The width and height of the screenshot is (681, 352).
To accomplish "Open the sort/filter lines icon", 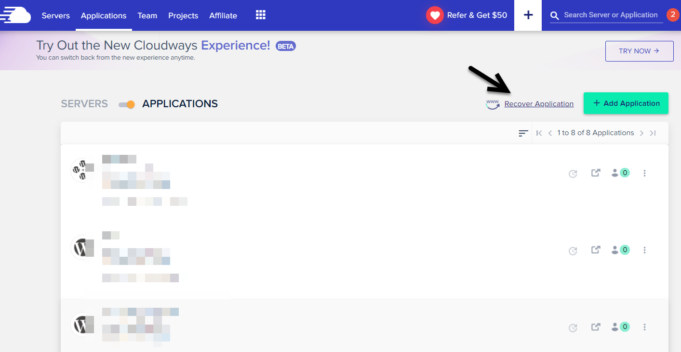I will pyautogui.click(x=523, y=133).
